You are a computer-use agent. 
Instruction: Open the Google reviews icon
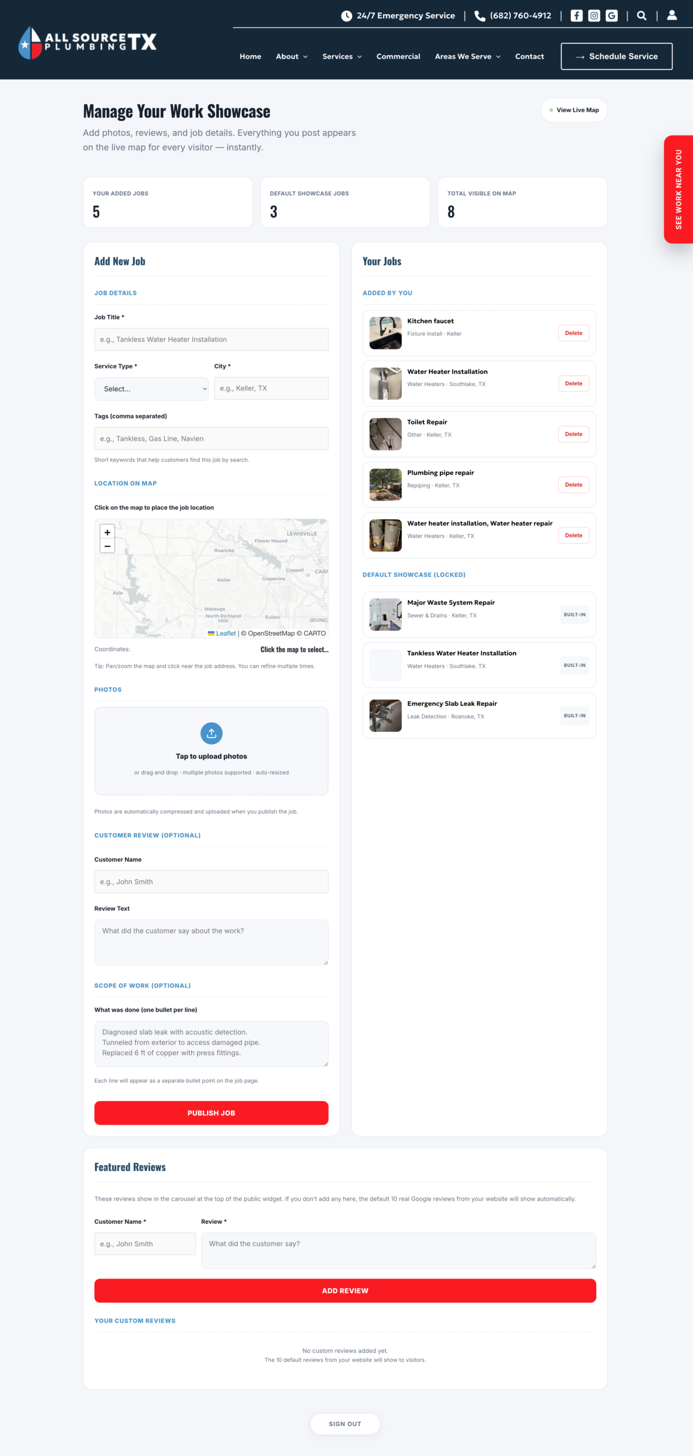(612, 15)
